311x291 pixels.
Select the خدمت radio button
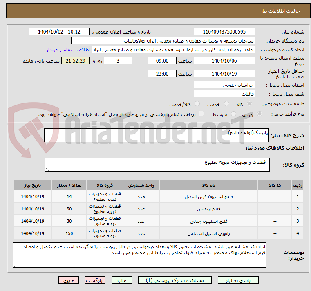226,104
